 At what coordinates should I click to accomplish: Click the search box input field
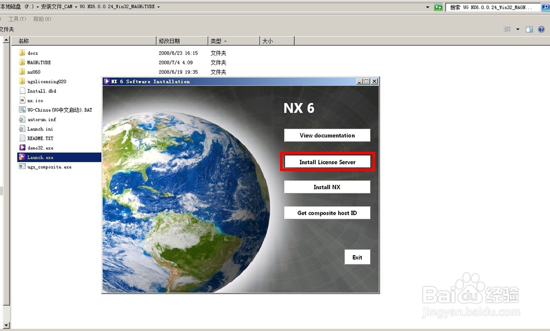point(493,7)
